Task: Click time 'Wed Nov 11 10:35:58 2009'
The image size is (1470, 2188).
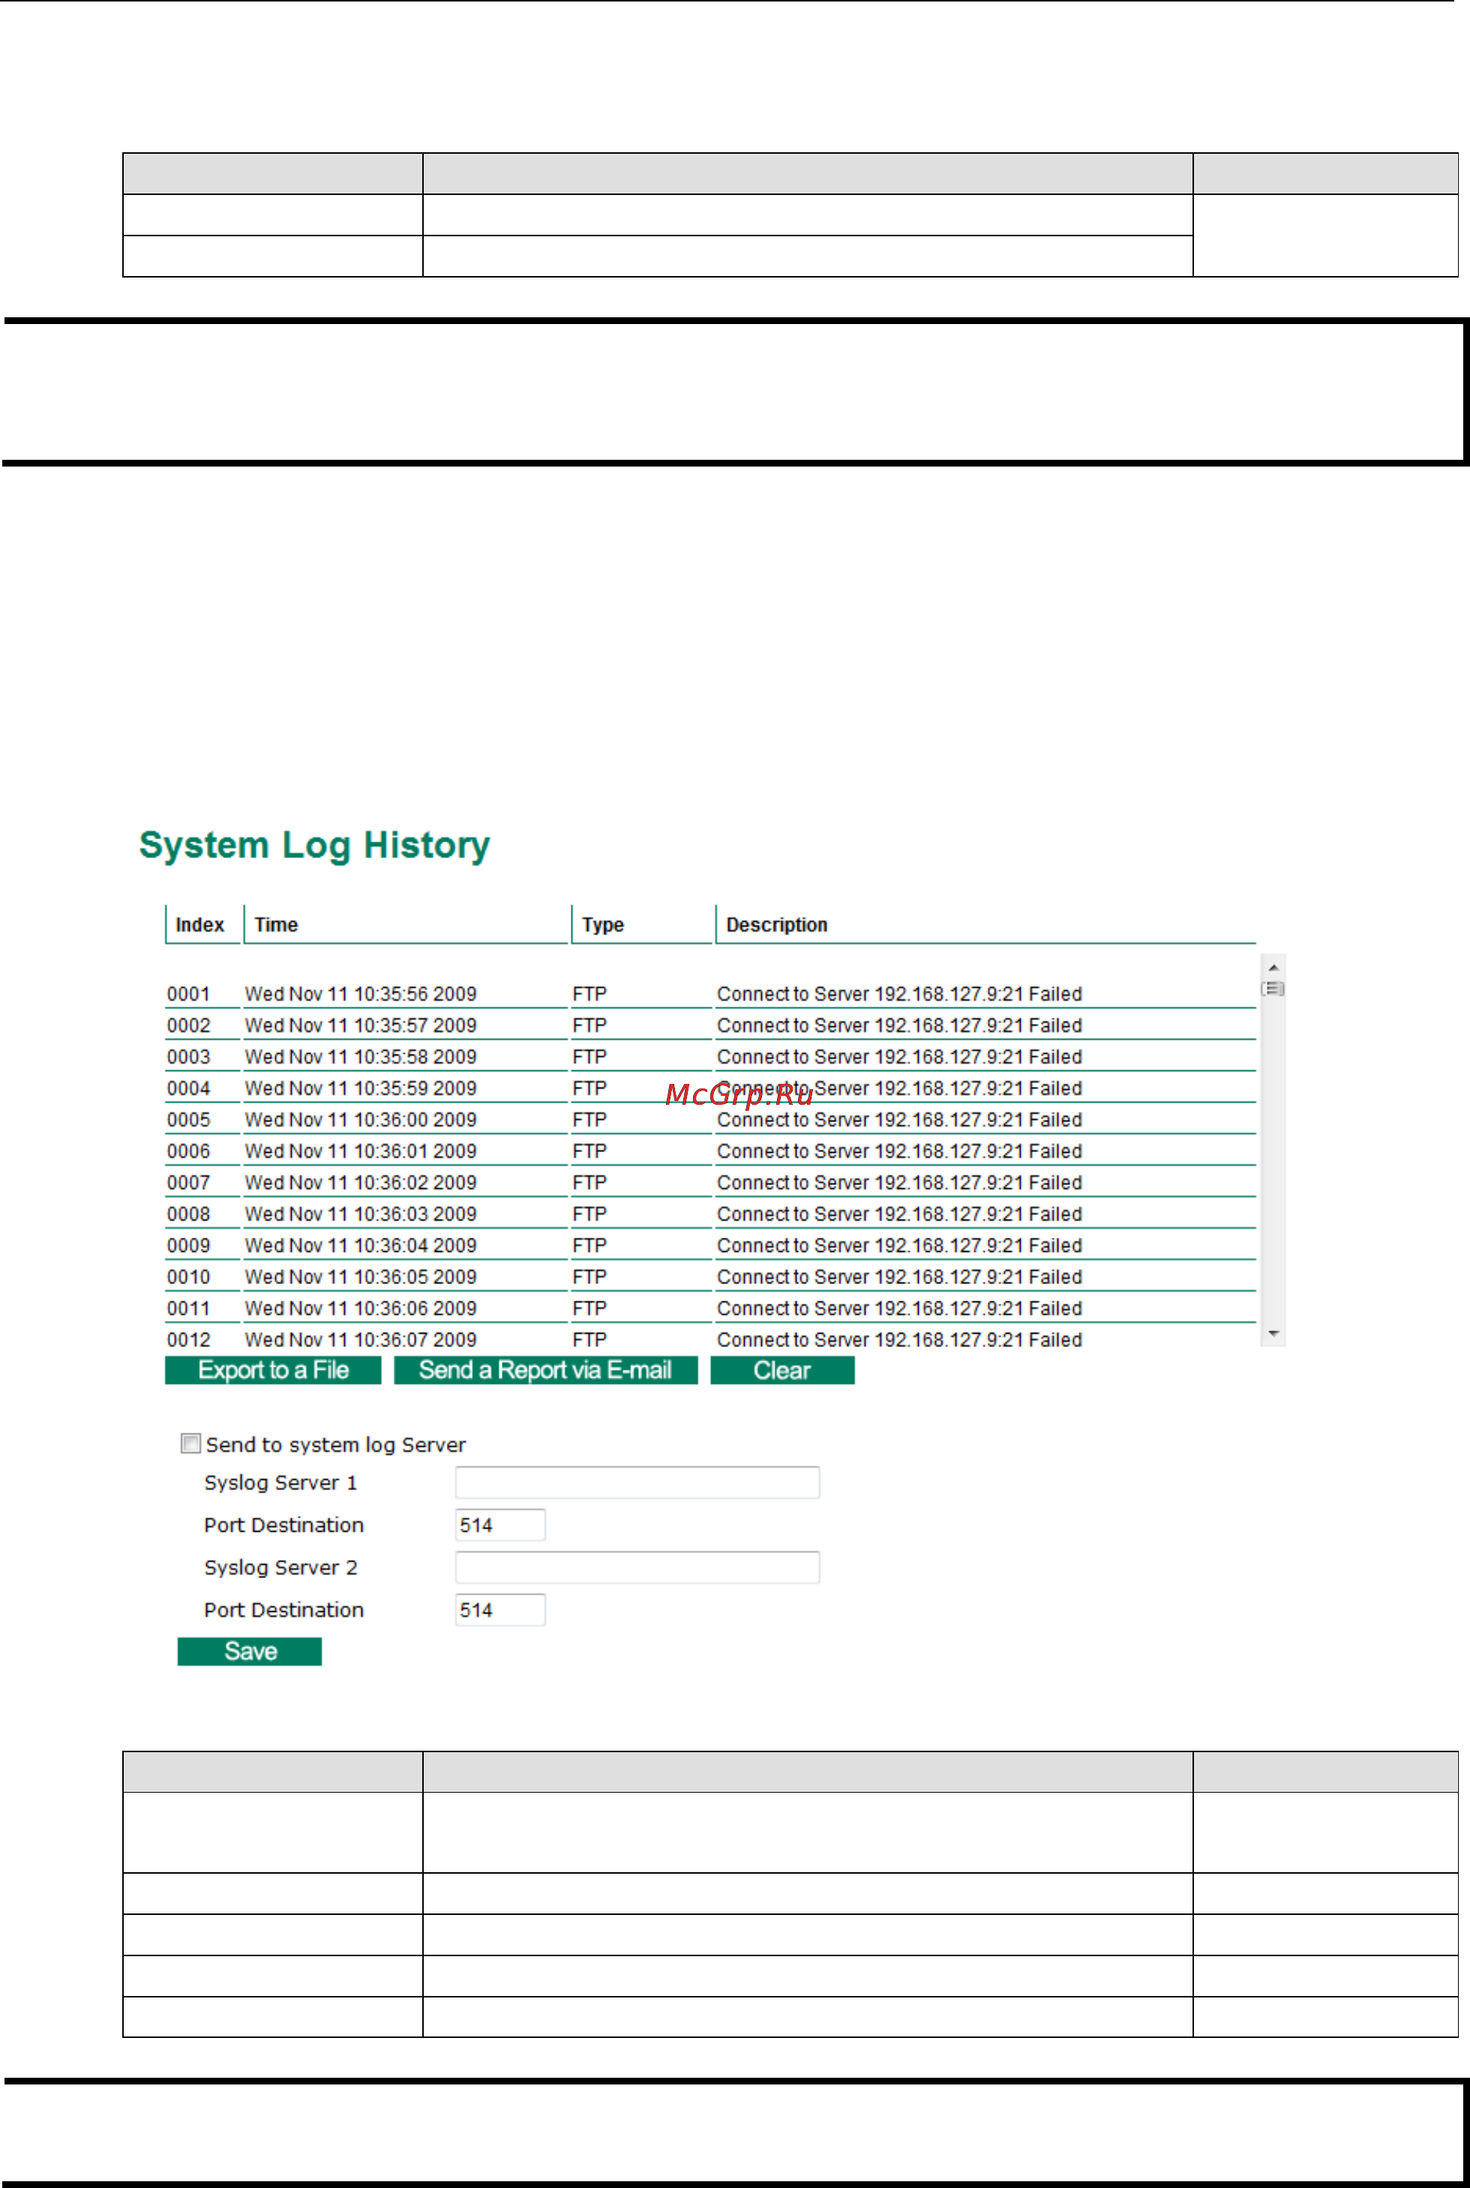Action: [x=361, y=1057]
